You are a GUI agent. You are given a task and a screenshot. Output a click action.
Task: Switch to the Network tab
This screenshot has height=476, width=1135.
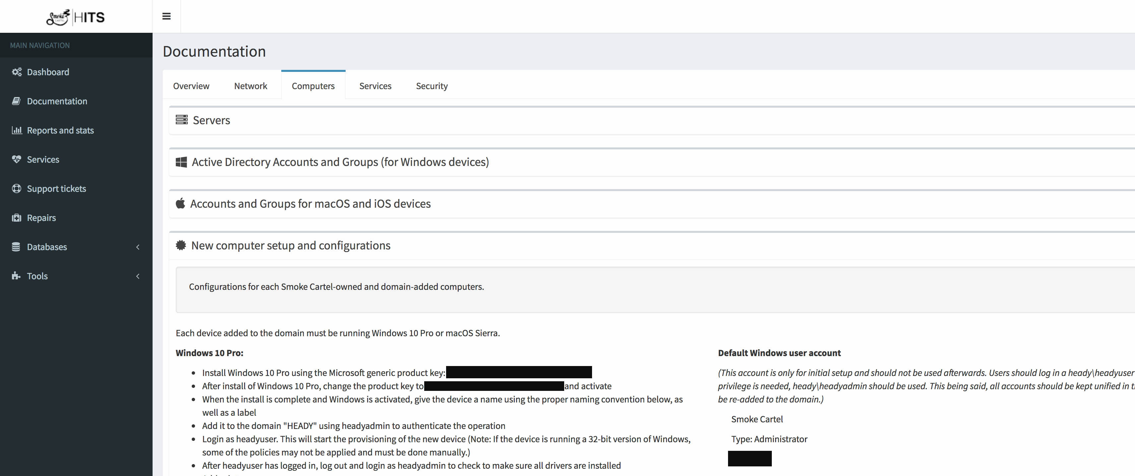pos(250,86)
